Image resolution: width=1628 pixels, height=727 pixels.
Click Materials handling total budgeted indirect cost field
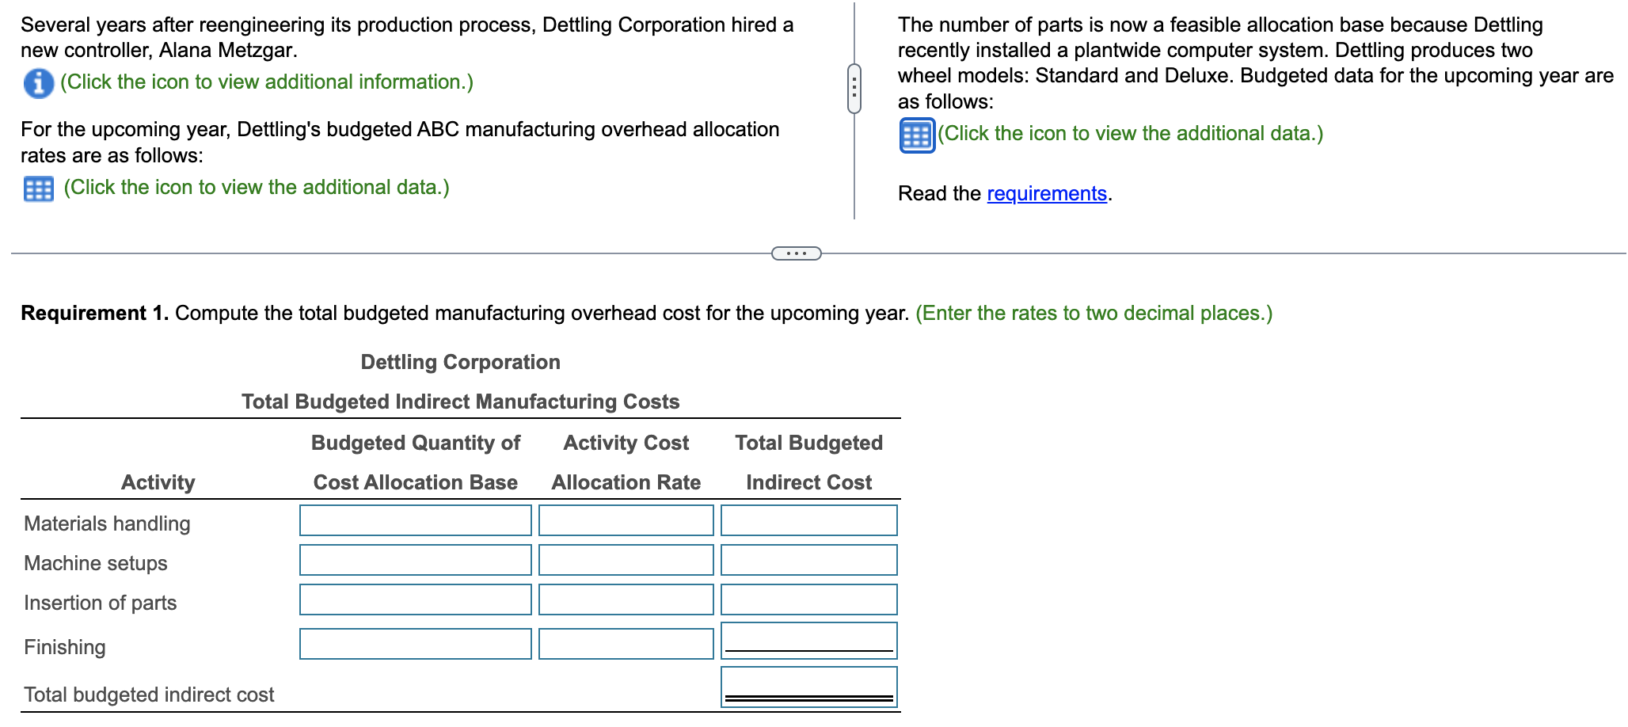(808, 520)
